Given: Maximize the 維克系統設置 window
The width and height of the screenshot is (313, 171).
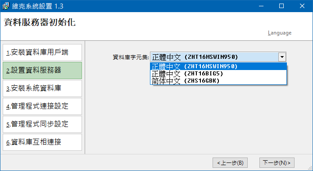Looking at the screenshot, I should (281, 6).
